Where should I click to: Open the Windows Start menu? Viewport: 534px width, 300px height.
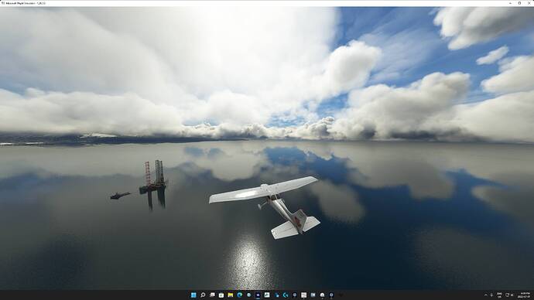pyautogui.click(x=193, y=295)
